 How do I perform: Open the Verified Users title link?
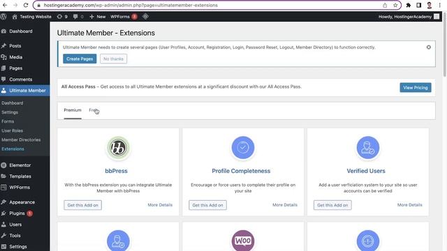(x=366, y=171)
